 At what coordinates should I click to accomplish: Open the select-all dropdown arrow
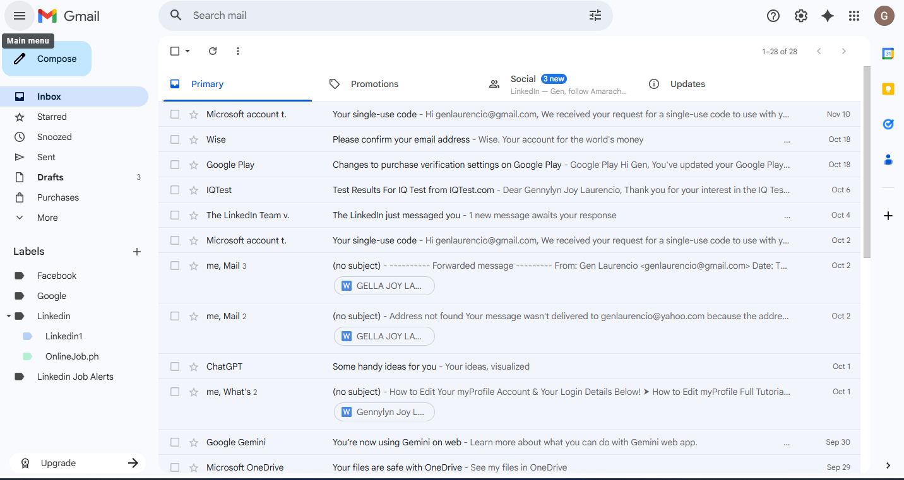187,51
